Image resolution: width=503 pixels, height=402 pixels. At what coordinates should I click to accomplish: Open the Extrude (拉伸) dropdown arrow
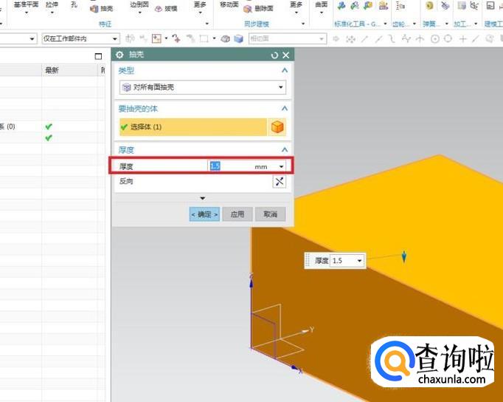(x=52, y=13)
